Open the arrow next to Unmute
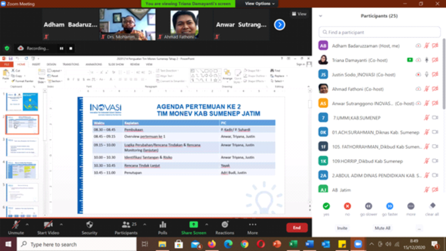 (x=27, y=224)
